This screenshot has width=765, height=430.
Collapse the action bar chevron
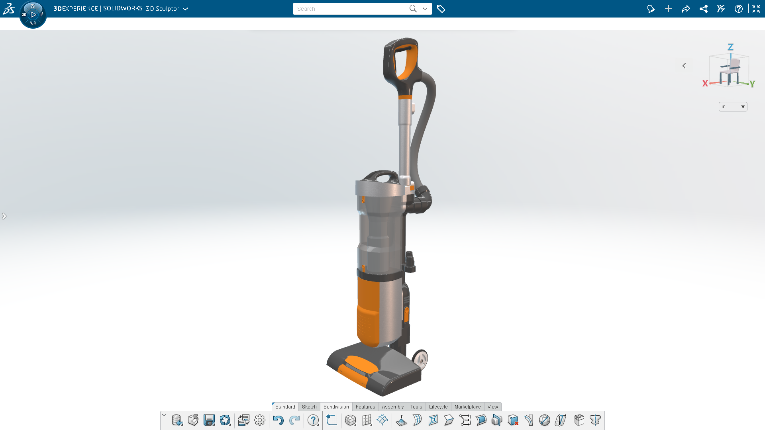coord(164,415)
